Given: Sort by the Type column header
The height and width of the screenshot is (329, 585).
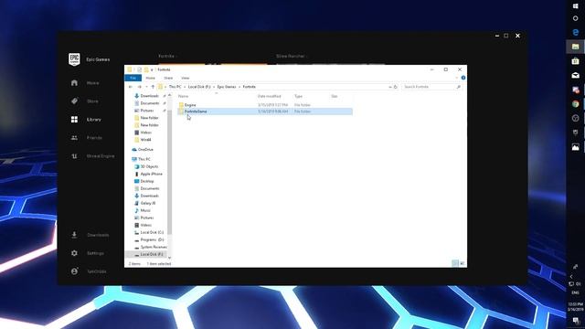Looking at the screenshot, I should point(299,96).
